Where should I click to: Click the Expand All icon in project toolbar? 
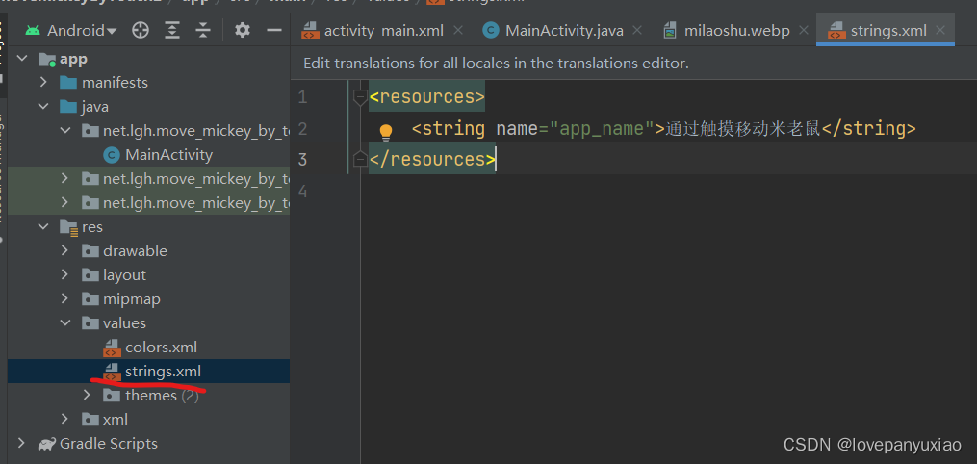click(x=172, y=30)
